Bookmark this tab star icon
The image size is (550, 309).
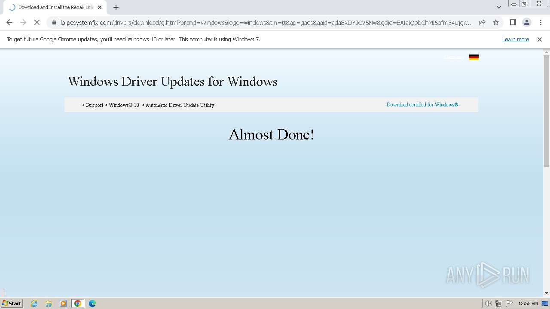point(496,22)
